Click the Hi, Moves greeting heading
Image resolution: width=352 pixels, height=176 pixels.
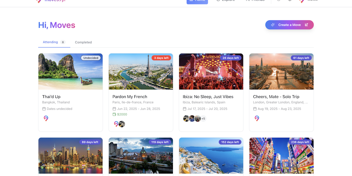coord(57,25)
